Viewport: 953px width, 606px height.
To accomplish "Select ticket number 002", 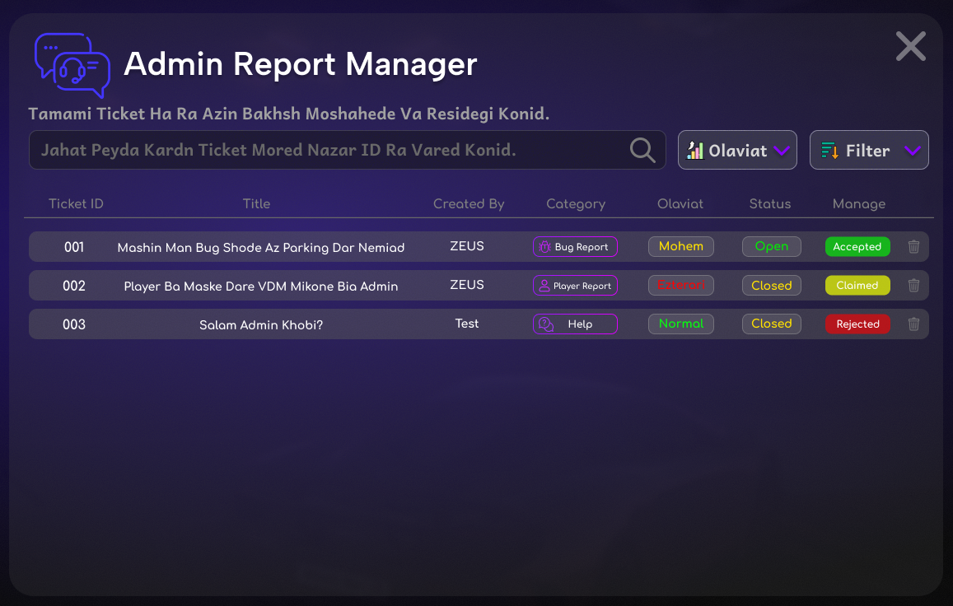I will click(74, 287).
